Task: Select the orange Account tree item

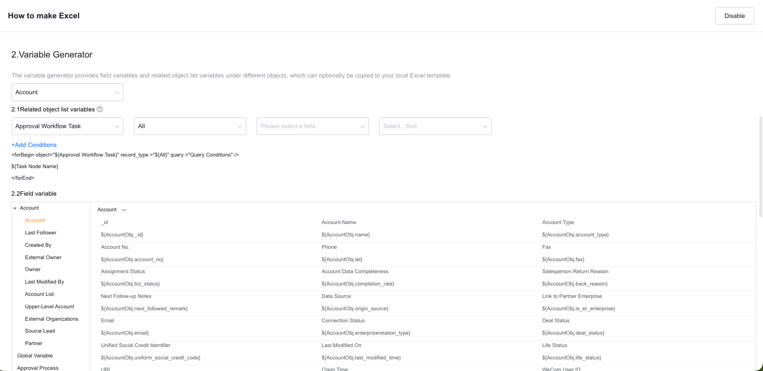Action: [35, 220]
